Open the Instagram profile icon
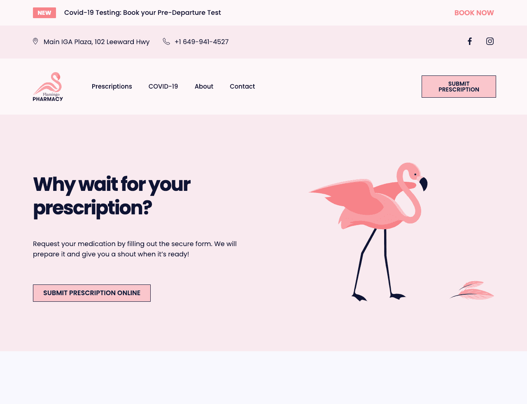 (x=490, y=41)
